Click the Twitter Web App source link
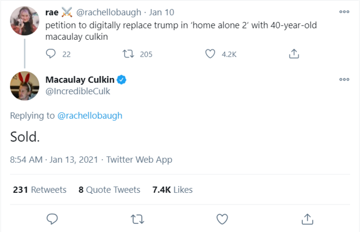This screenshot has height=232, width=364. click(139, 160)
